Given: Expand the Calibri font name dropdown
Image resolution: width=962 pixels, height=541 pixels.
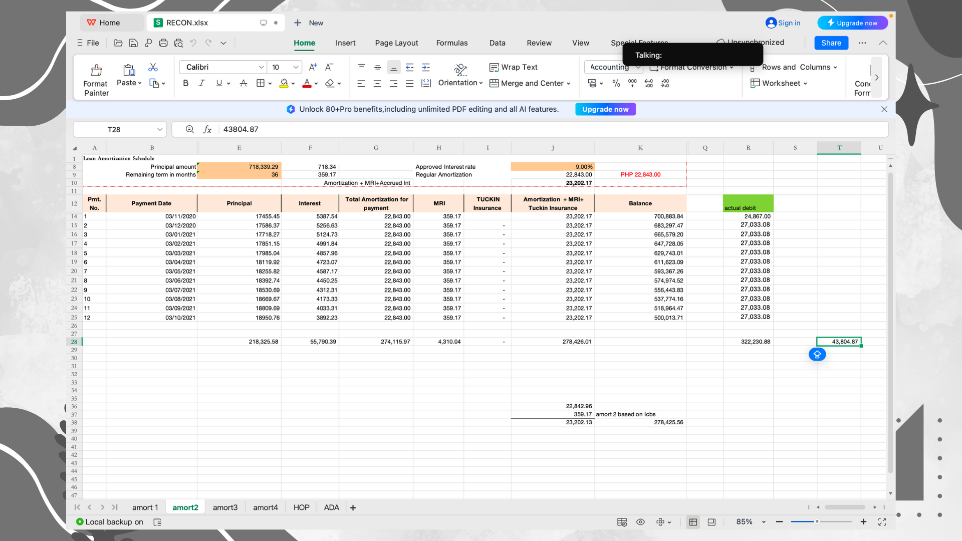Looking at the screenshot, I should pos(261,67).
